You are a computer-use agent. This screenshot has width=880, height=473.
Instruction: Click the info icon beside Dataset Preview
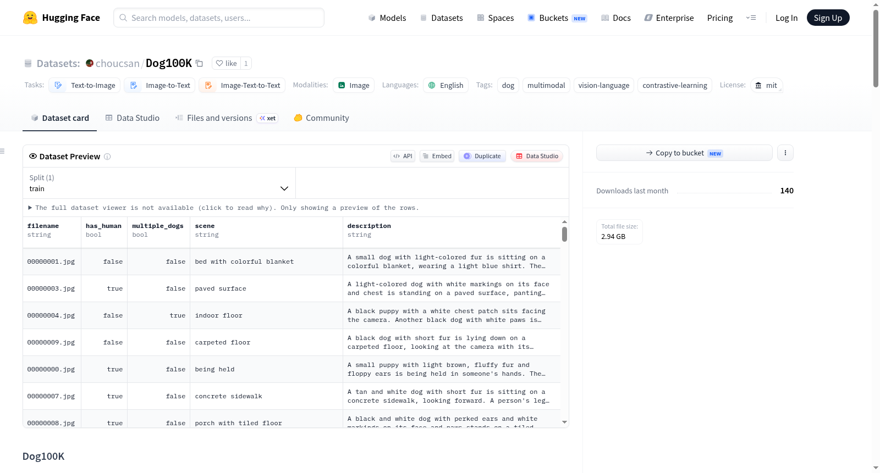click(107, 157)
